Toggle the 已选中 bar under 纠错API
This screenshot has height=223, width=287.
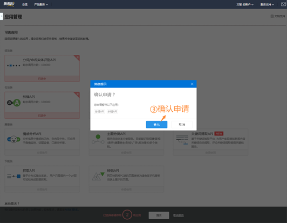click(x=42, y=116)
